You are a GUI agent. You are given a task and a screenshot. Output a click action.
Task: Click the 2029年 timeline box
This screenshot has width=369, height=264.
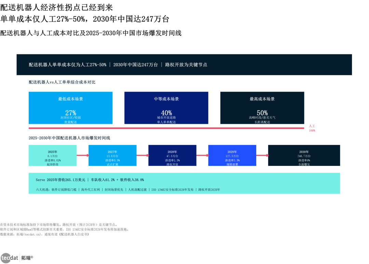(232, 156)
